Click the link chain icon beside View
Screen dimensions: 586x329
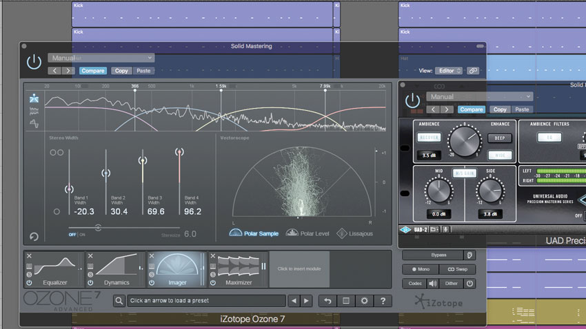(472, 70)
